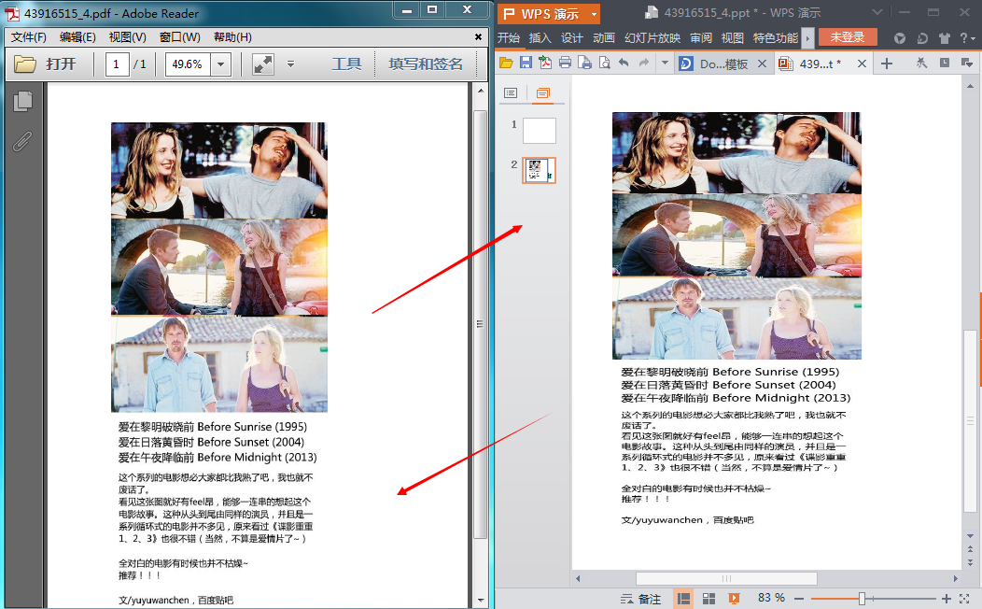
Task: Select the 设计 ribbon tab in WPS
Action: [x=572, y=38]
